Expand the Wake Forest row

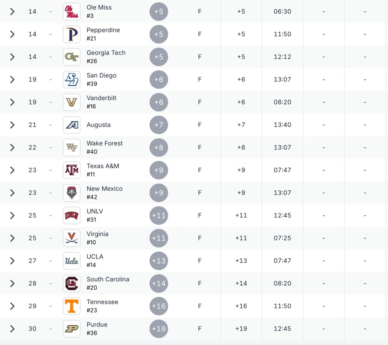point(12,147)
